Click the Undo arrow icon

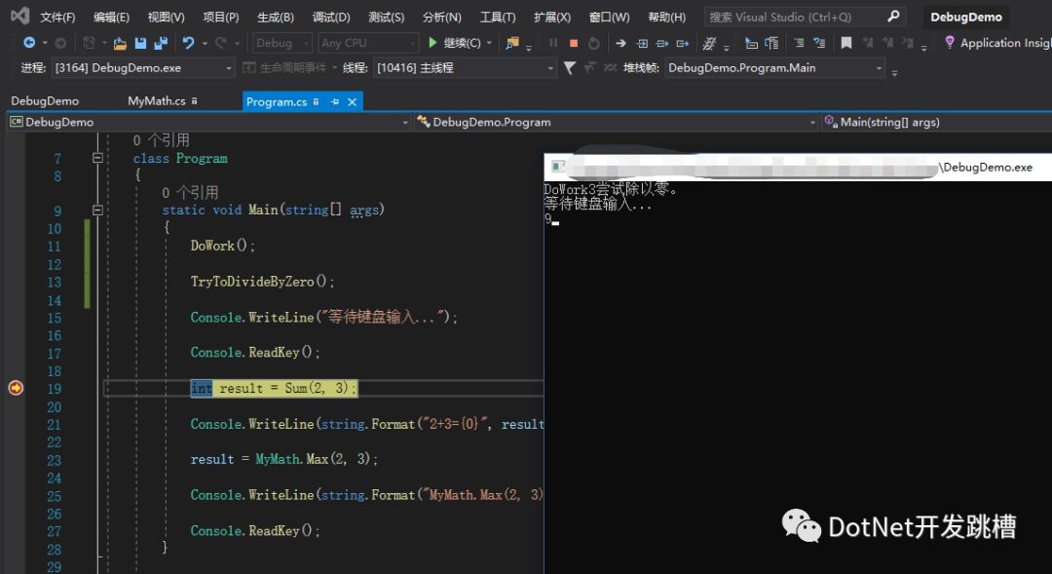[189, 43]
